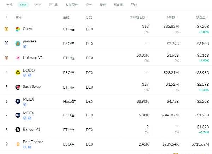This screenshot has width=212, height=154.
Task: Click the Belt Finance logo icon
Action: pyautogui.click(x=18, y=144)
